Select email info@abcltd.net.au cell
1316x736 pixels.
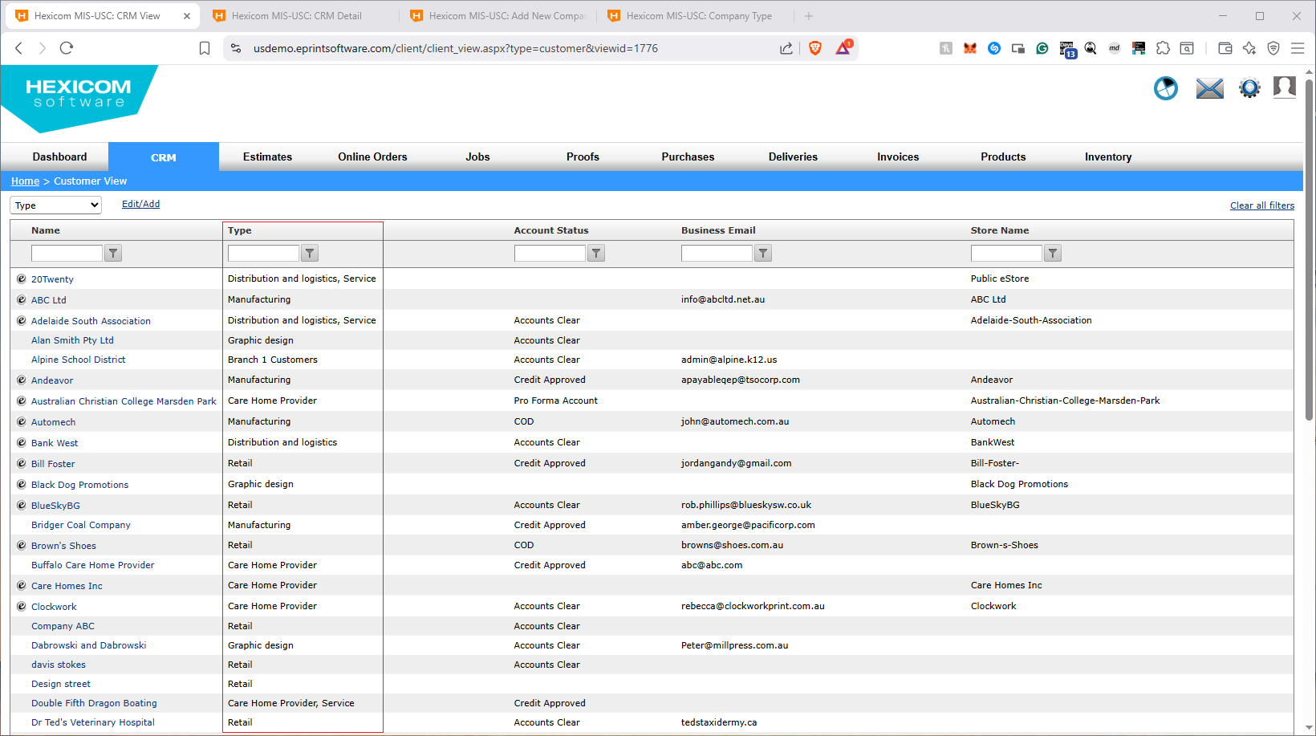723,299
